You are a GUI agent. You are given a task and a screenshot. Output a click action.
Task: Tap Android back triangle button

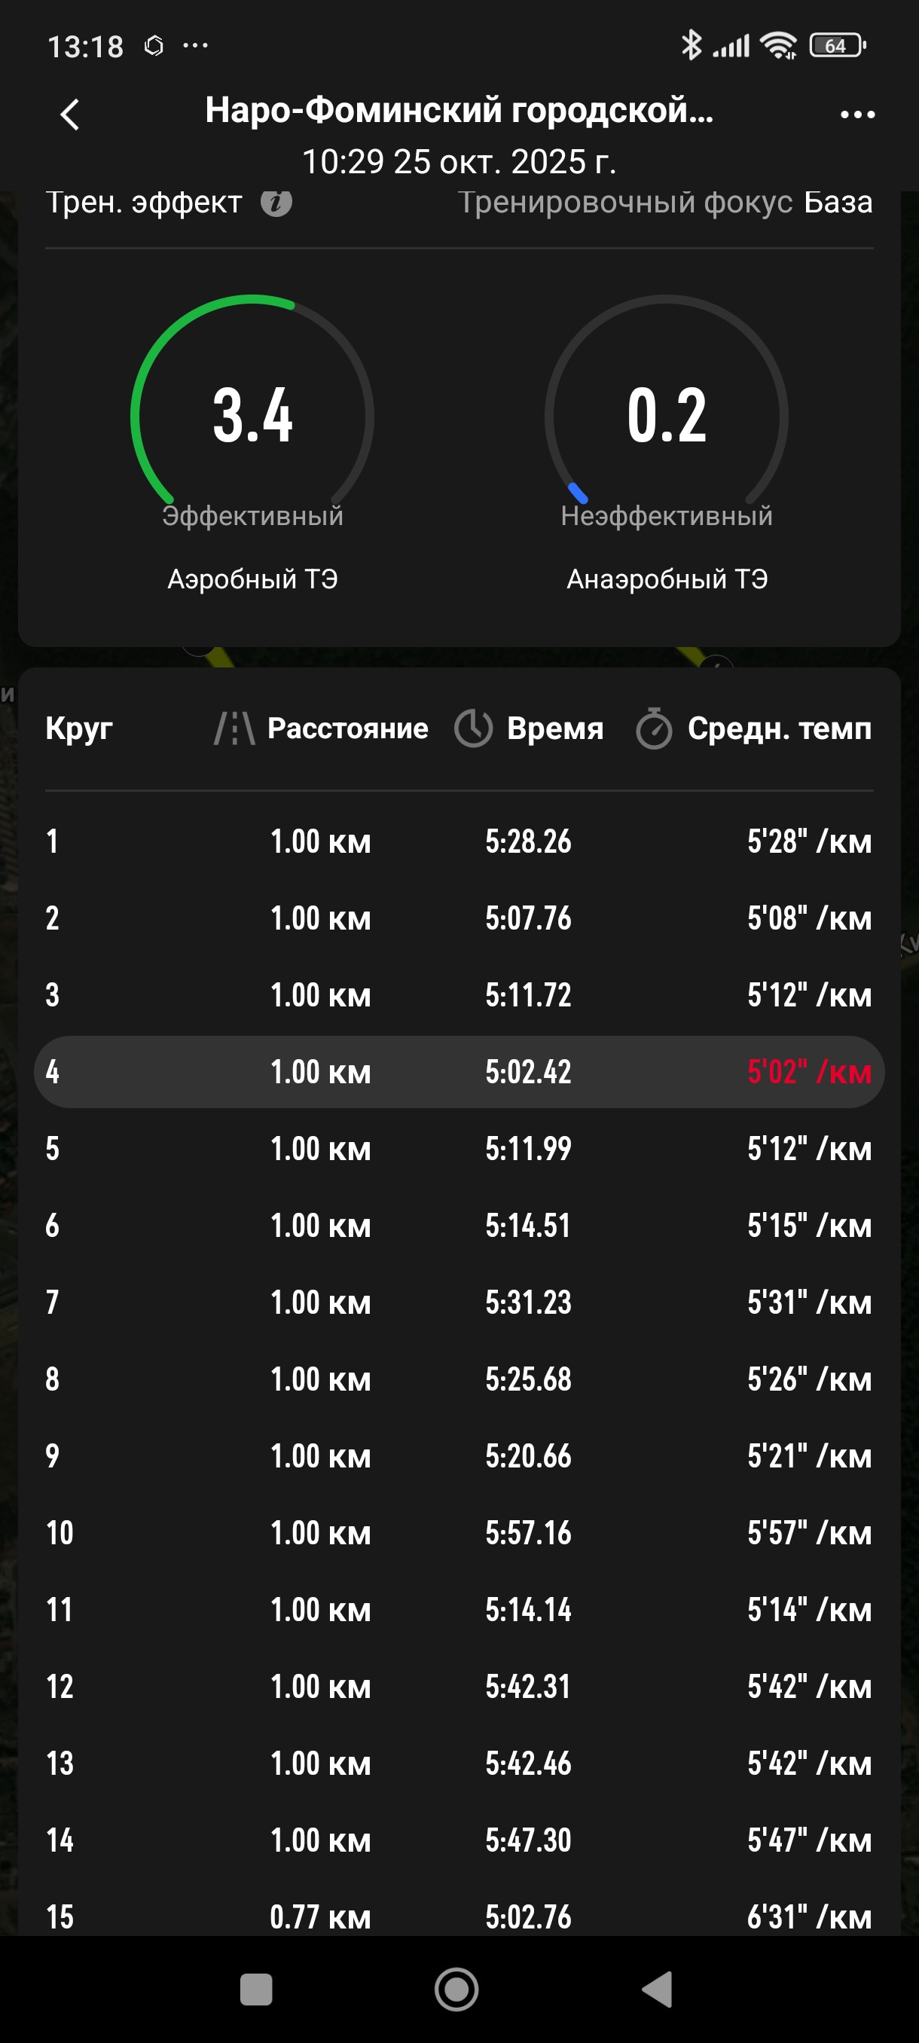click(658, 1989)
